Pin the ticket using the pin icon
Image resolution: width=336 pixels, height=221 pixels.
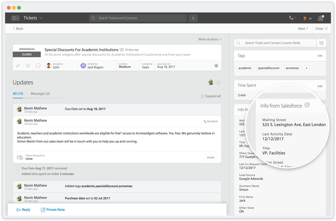click(x=18, y=66)
